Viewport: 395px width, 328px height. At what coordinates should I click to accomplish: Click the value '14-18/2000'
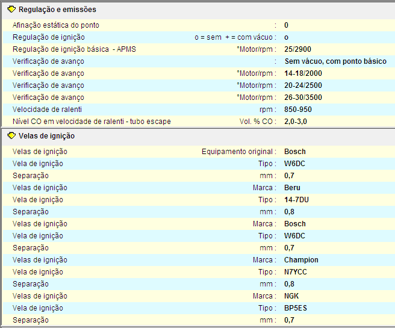[x=303, y=73]
